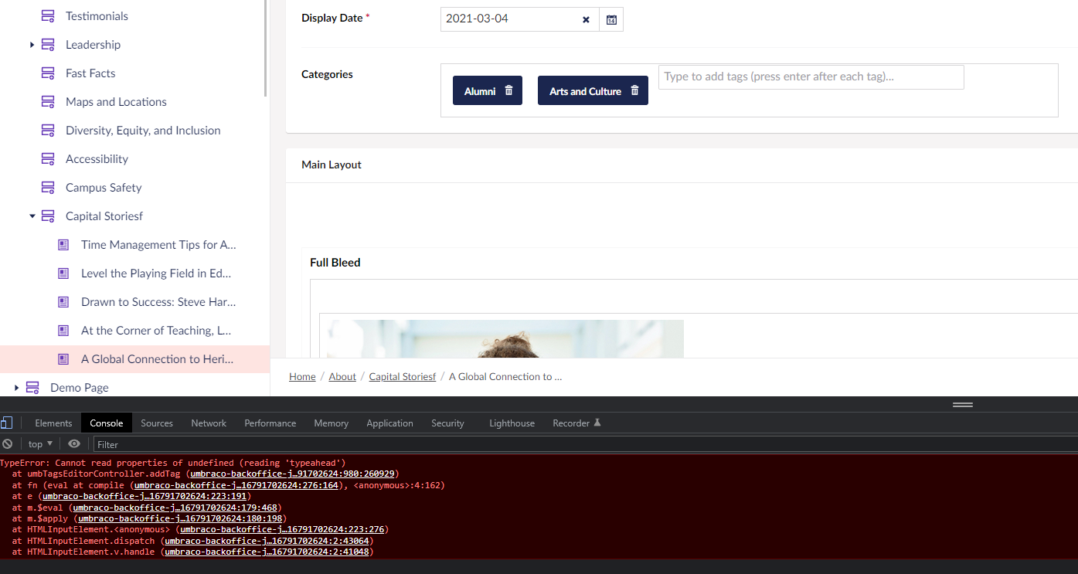Screen dimensions: 1078x574
Task: Collapse the Capital Storiesf node
Action: tap(32, 216)
